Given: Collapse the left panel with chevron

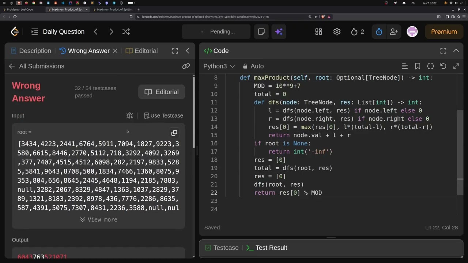Looking at the screenshot, I should (x=188, y=51).
